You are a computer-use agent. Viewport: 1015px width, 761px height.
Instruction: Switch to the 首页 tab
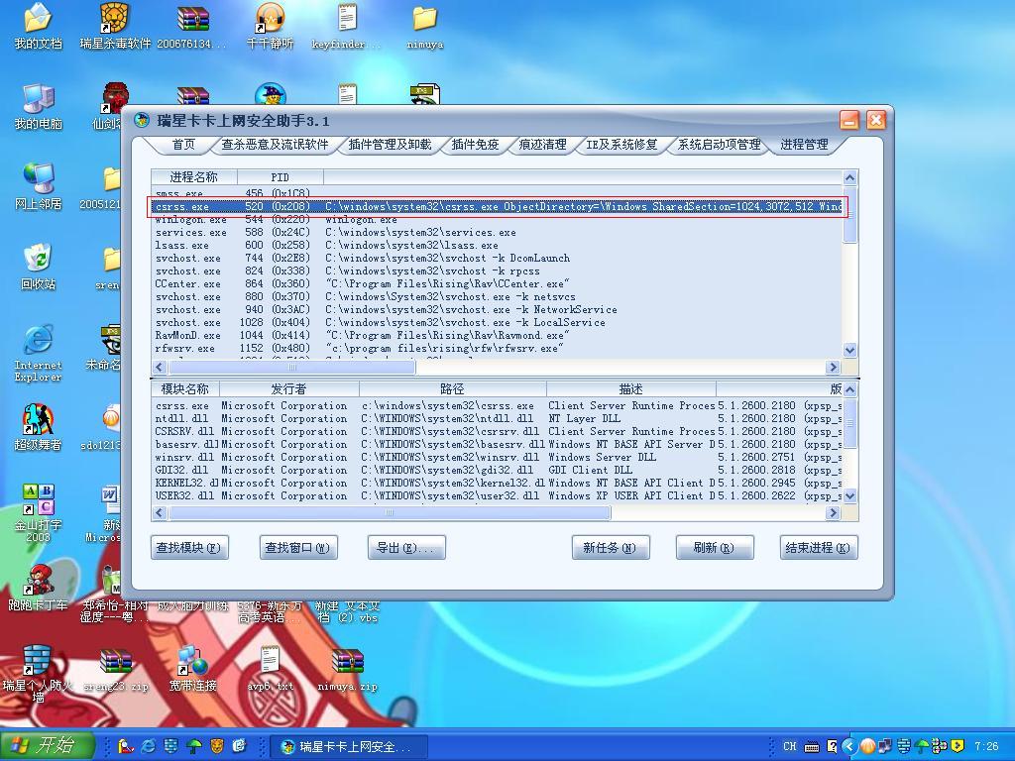[183, 145]
